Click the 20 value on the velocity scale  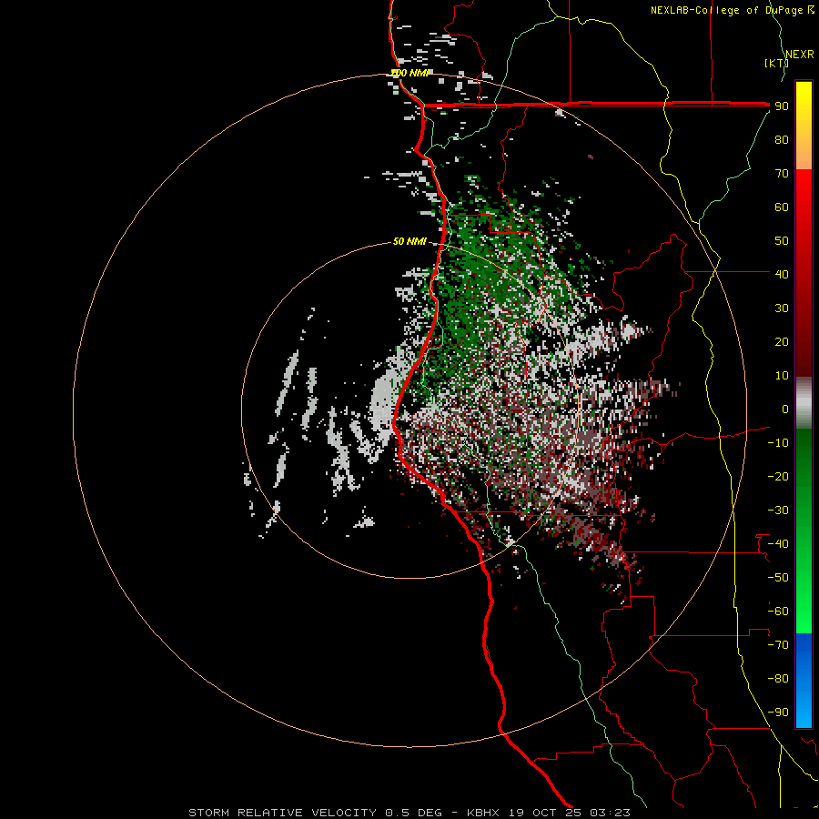point(782,342)
